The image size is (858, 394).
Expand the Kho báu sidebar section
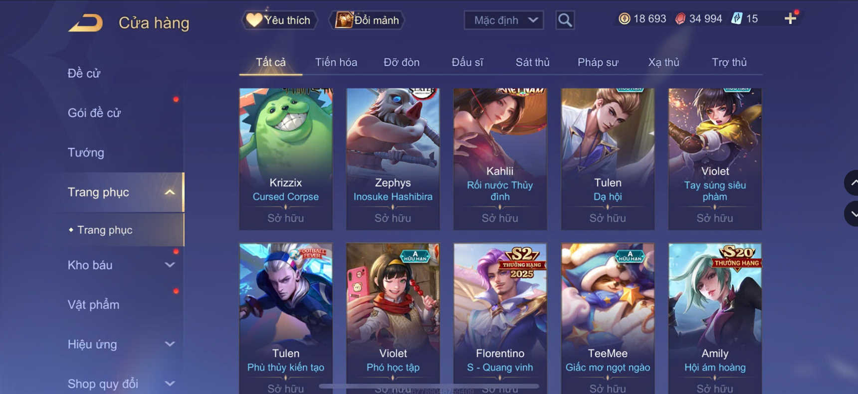[170, 265]
